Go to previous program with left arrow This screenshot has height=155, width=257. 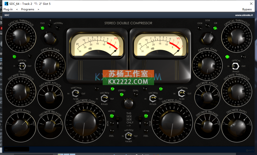click(17, 9)
